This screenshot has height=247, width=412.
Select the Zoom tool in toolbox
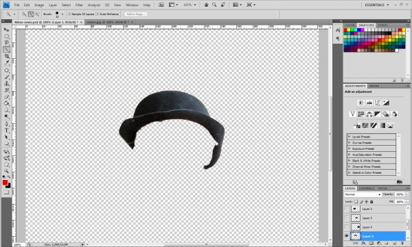coord(7,171)
